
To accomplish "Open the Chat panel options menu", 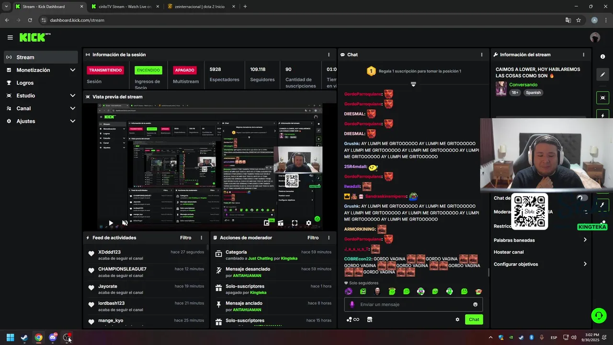I will click(x=482, y=55).
